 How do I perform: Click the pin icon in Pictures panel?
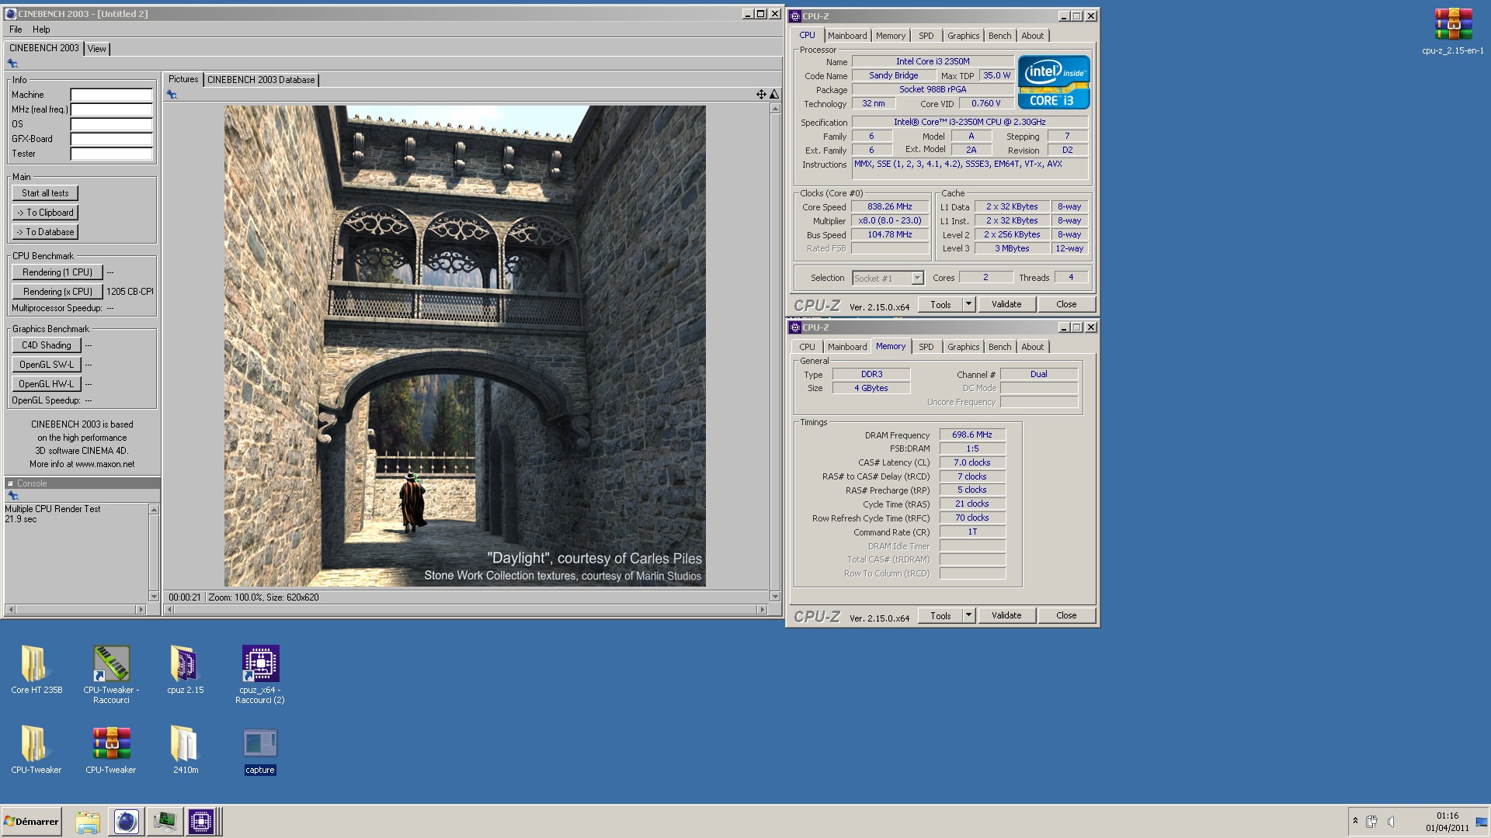pos(172,95)
